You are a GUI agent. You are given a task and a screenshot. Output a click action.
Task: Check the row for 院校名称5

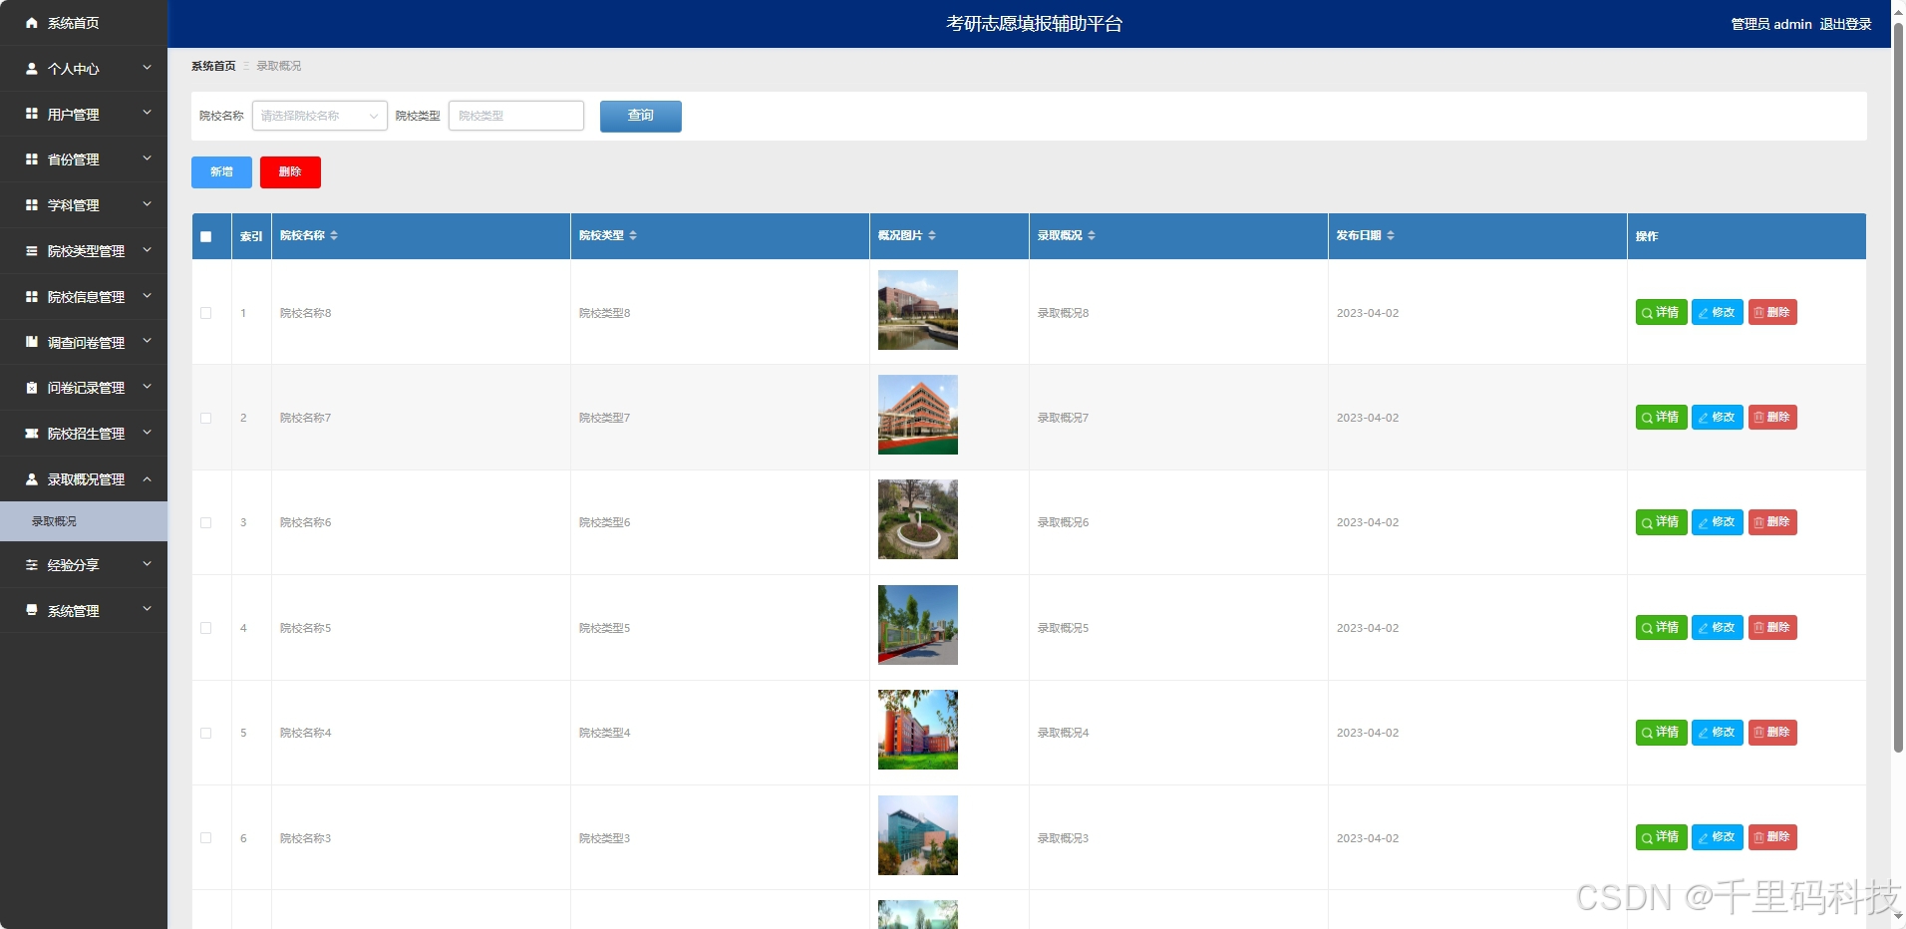(x=206, y=628)
